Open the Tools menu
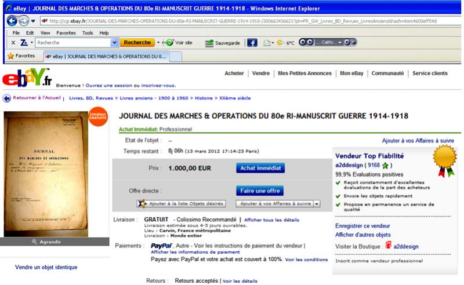Viewport: 464px width, 285px height. pyautogui.click(x=88, y=33)
